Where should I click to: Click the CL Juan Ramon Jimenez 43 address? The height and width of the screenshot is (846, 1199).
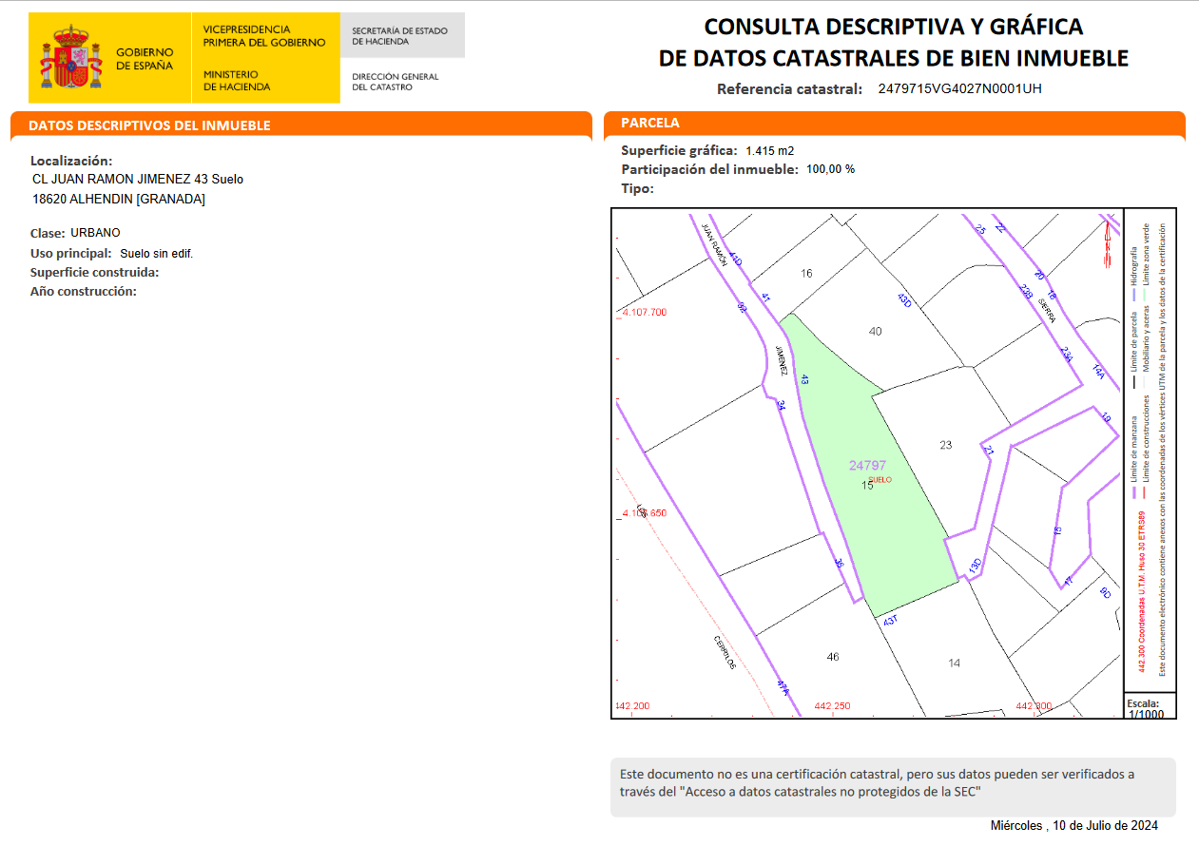pyautogui.click(x=138, y=180)
